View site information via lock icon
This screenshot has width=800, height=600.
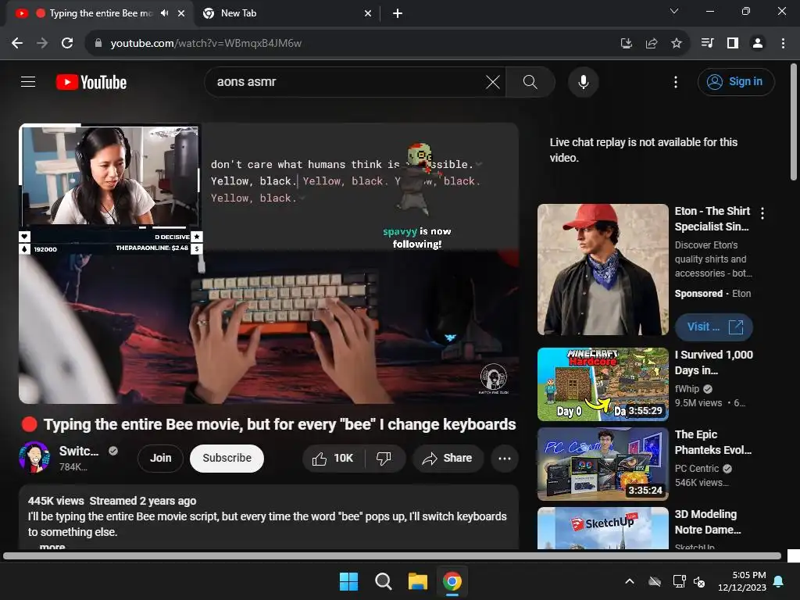(98, 44)
